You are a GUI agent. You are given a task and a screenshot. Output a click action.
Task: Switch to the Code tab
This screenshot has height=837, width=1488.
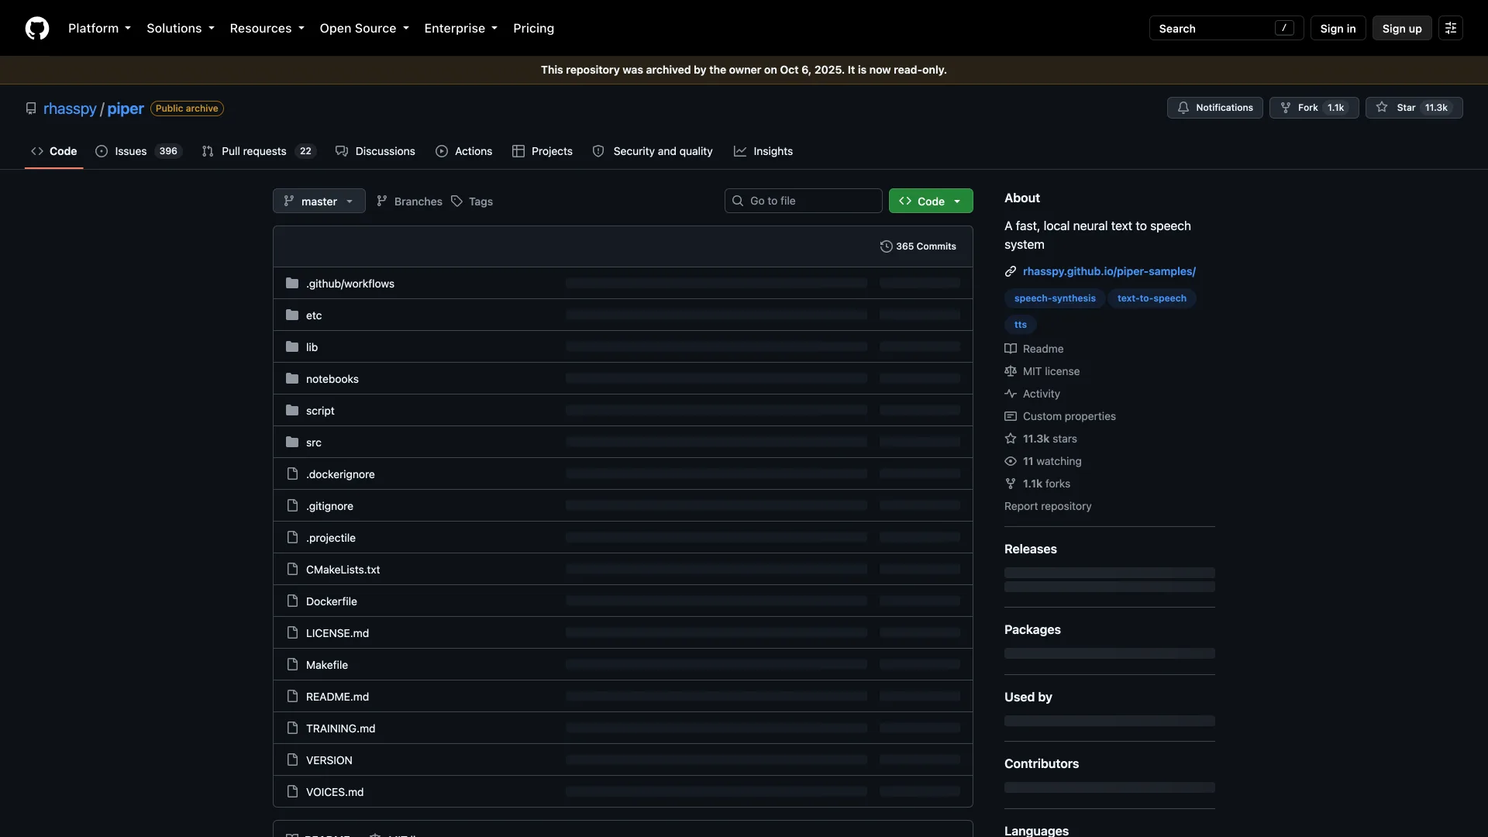[x=54, y=151]
